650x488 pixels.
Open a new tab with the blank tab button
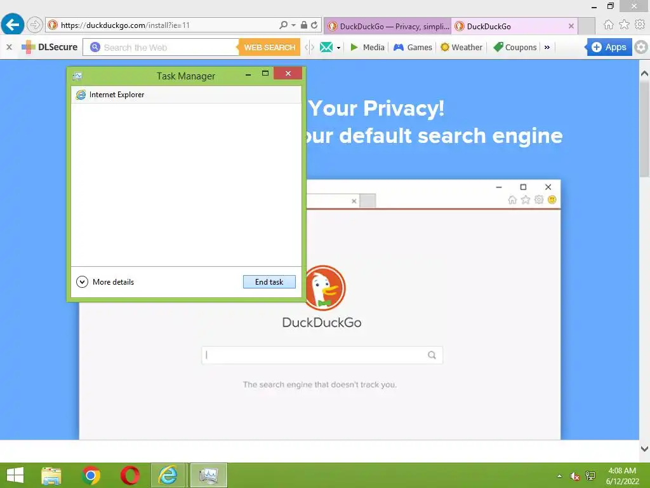587,26
